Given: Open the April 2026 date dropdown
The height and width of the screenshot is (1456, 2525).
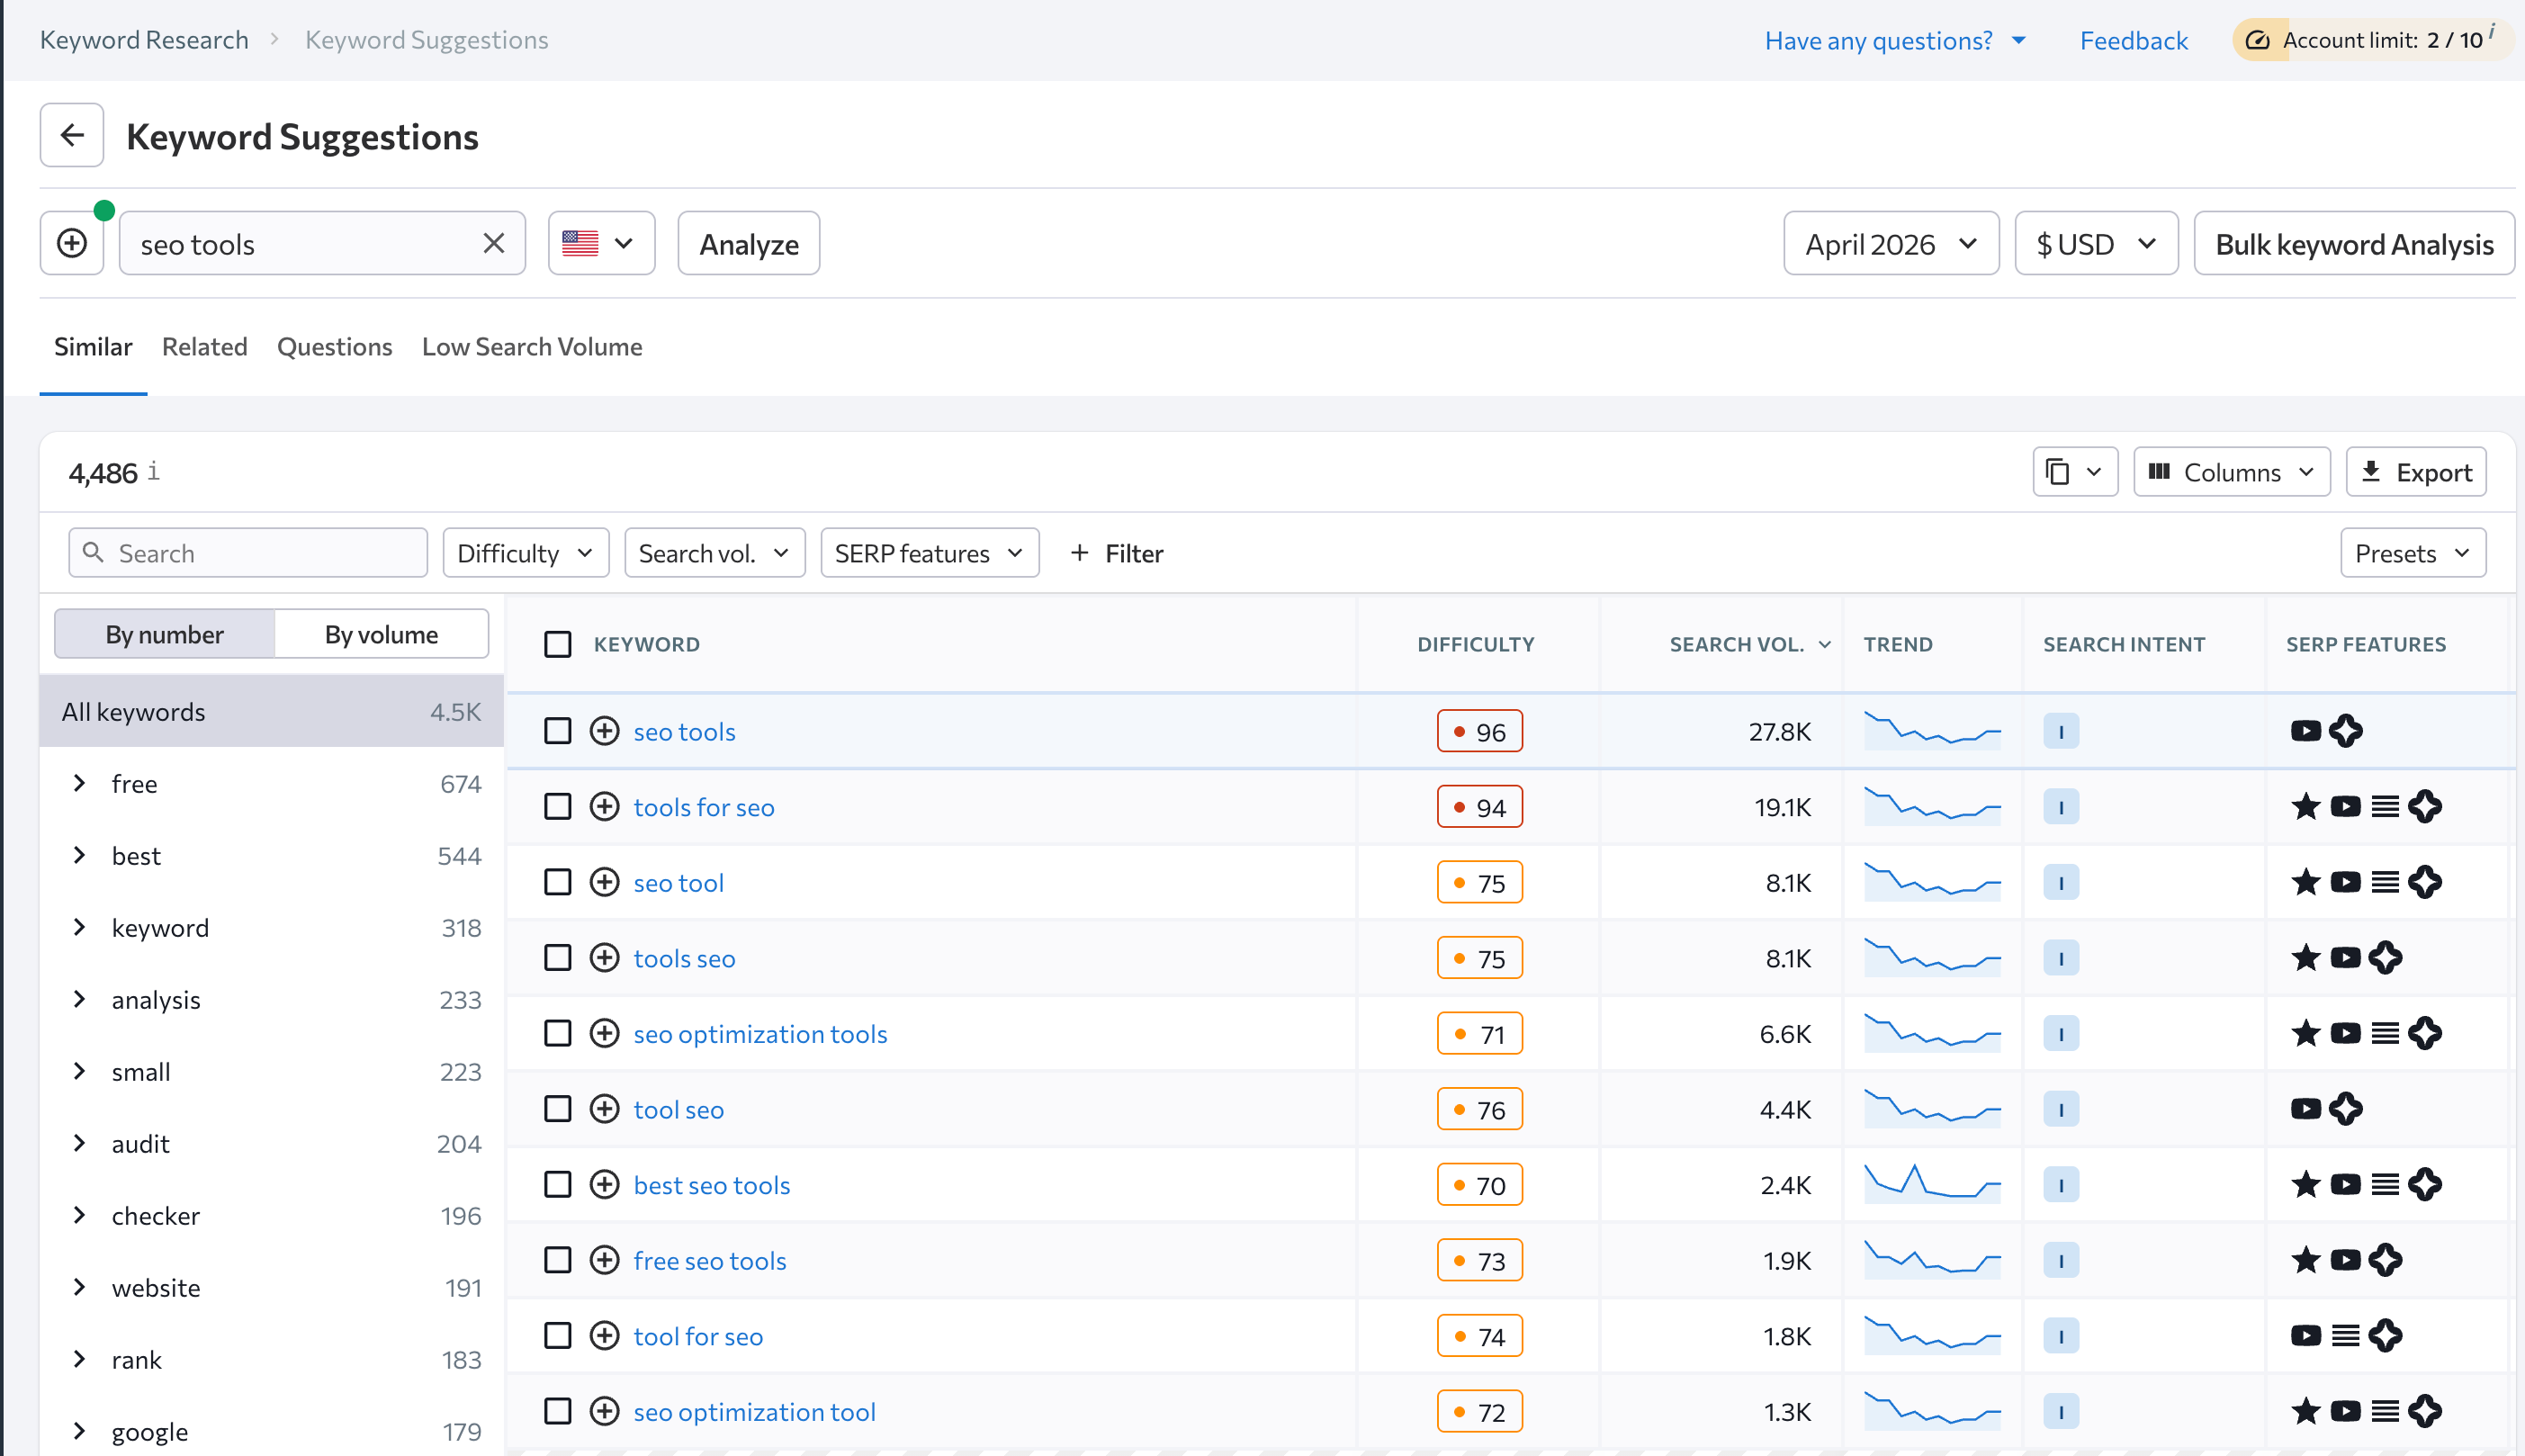Looking at the screenshot, I should 1891,243.
